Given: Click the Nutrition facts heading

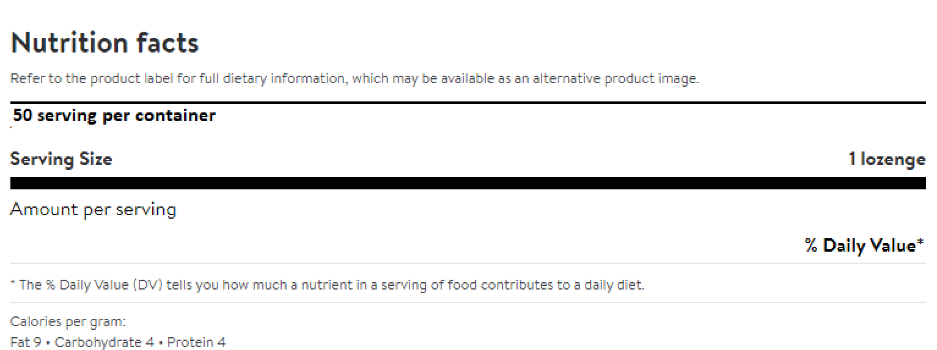Looking at the screenshot, I should click(x=105, y=43).
